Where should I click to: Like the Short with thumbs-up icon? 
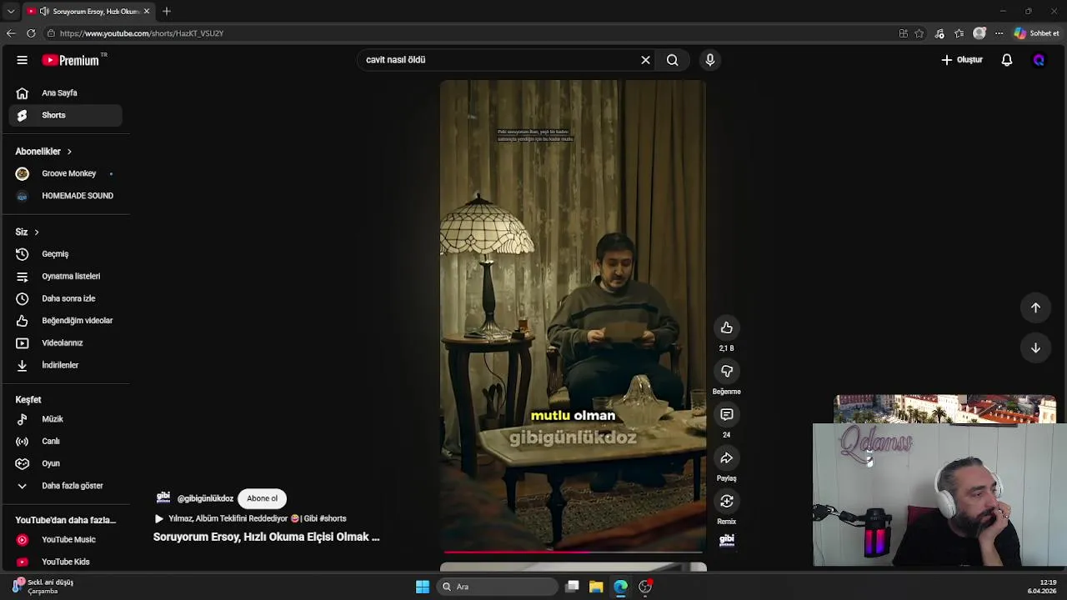point(727,328)
